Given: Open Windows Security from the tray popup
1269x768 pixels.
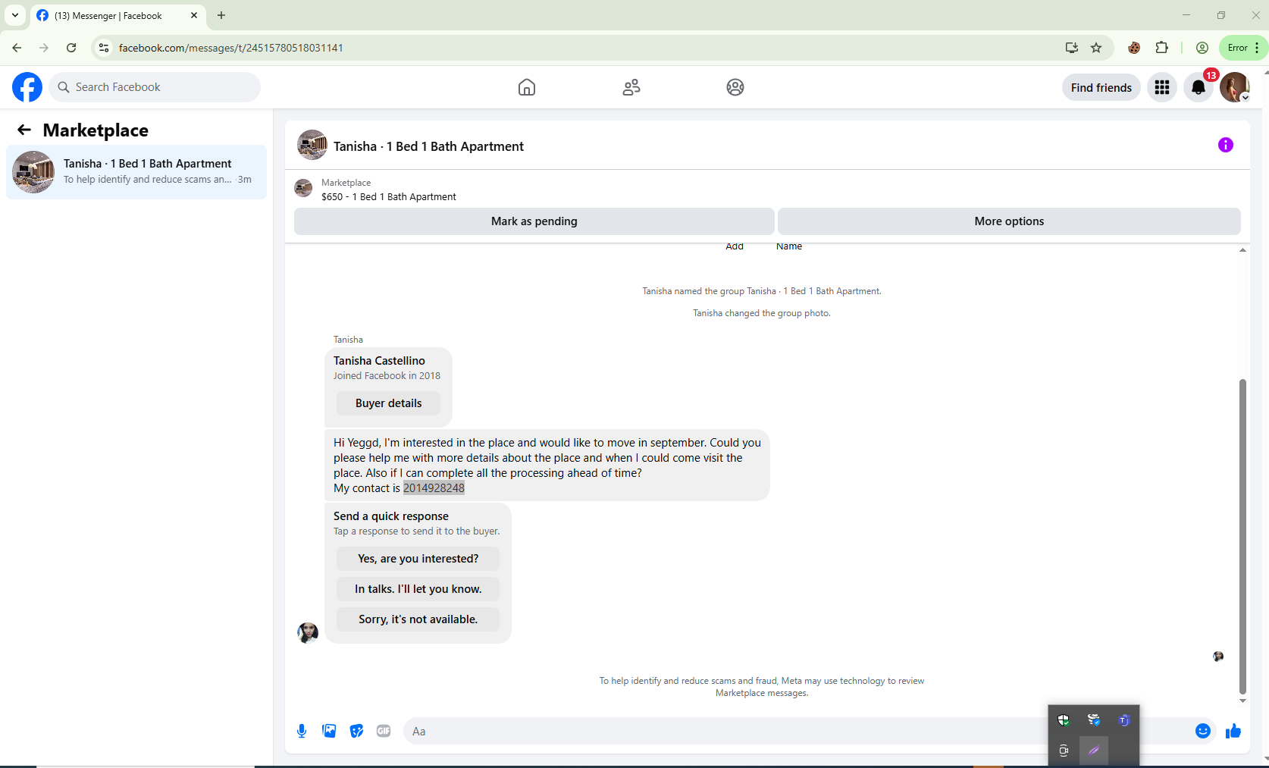Looking at the screenshot, I should click(1064, 720).
